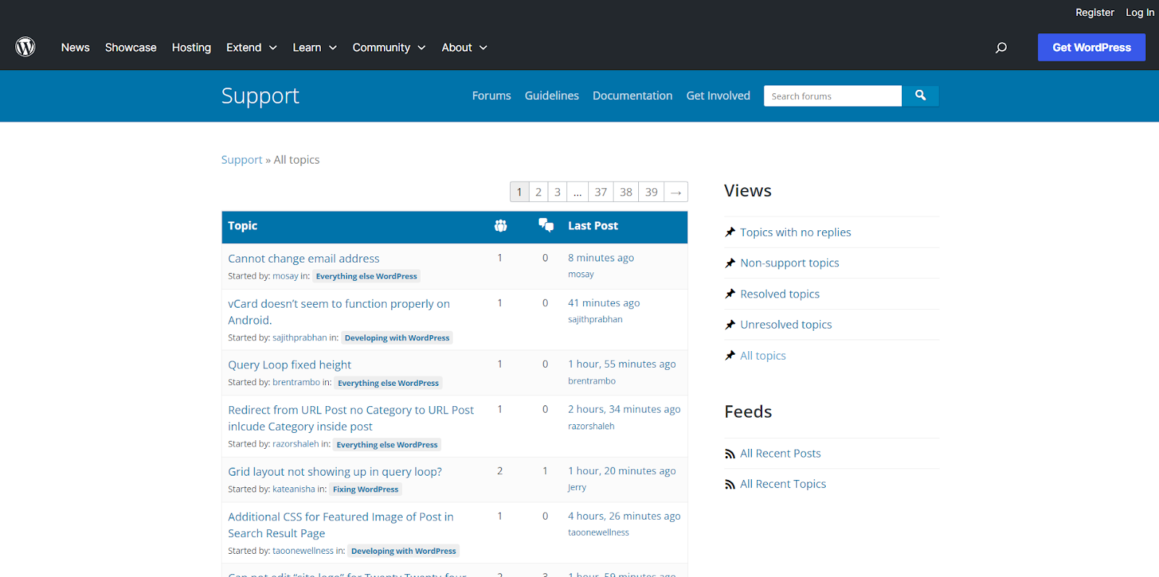Open Grid layout not showing up topic
This screenshot has width=1159, height=577.
(335, 471)
